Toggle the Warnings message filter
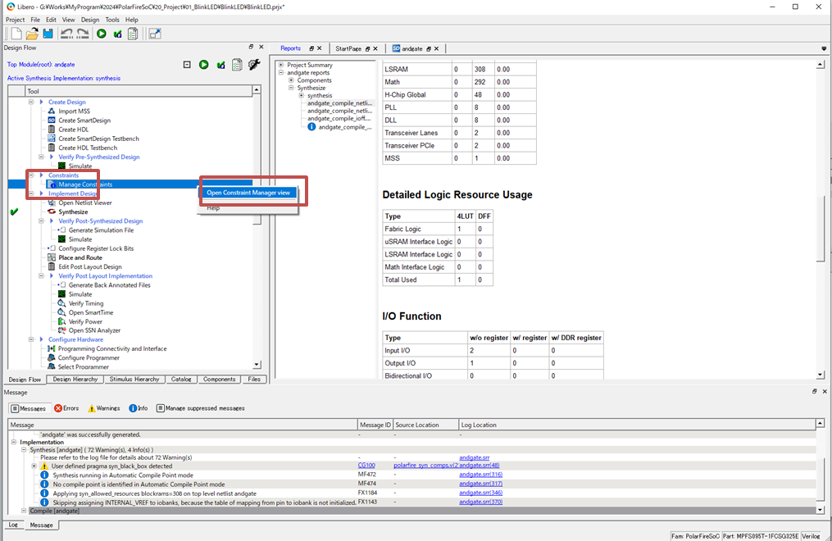This screenshot has height=541, width=832. pos(103,407)
